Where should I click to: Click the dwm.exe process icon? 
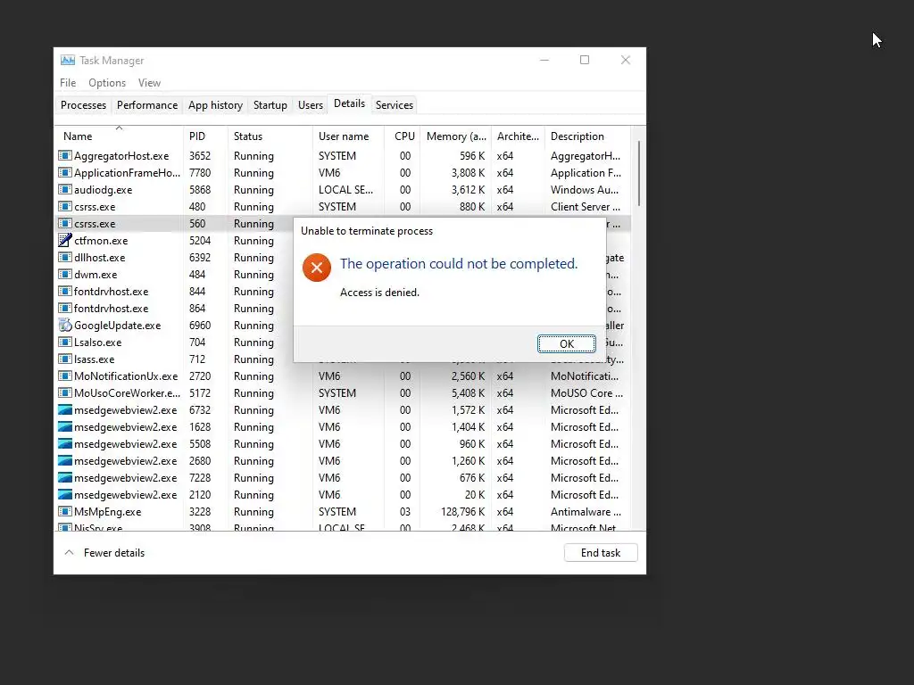click(64, 274)
